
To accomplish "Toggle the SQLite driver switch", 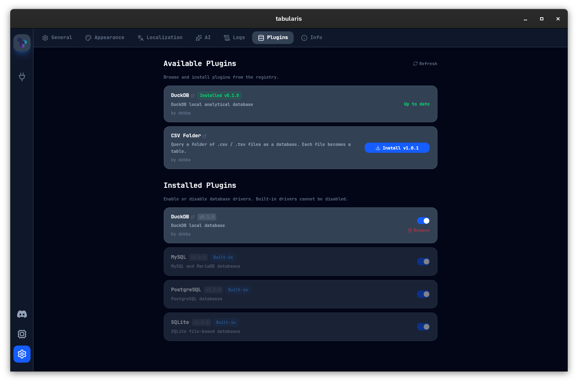I will click(423, 327).
